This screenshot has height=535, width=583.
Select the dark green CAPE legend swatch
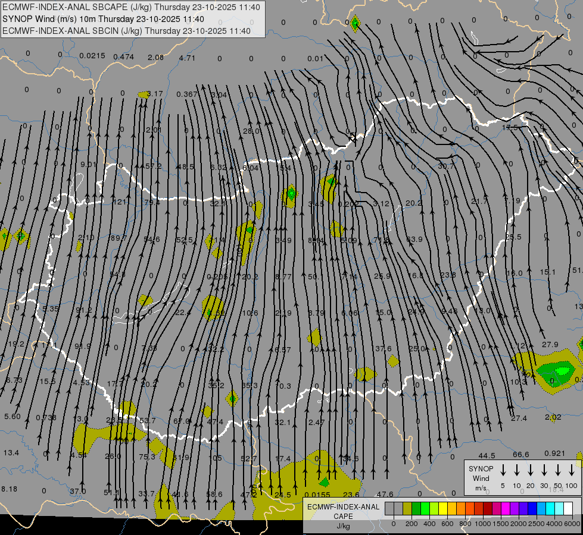[416, 509]
